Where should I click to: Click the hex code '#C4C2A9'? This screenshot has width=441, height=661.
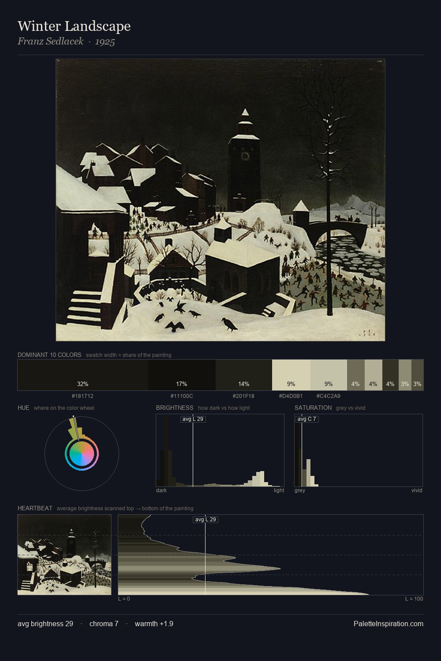coord(329,396)
